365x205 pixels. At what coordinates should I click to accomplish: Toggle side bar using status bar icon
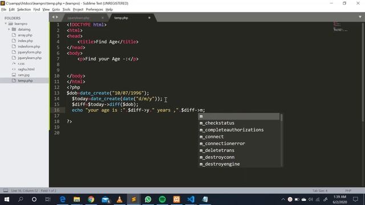click(x=6, y=191)
